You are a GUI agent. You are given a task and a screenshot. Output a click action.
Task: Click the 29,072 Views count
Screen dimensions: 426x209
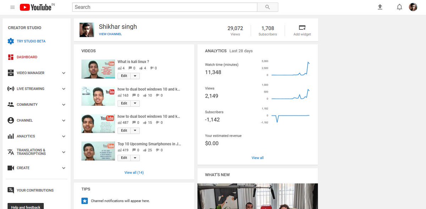coord(235,28)
